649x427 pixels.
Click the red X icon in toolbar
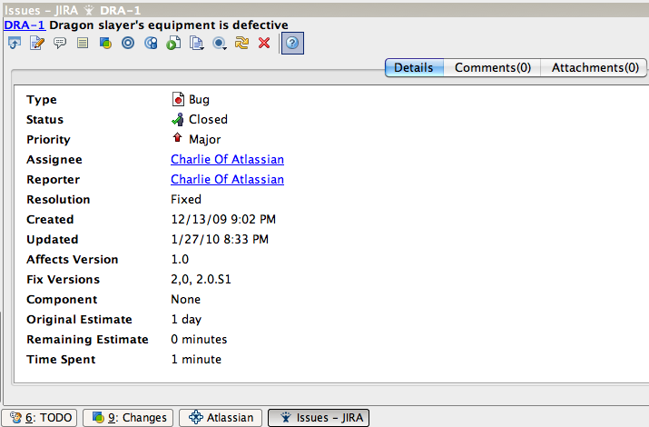point(264,43)
